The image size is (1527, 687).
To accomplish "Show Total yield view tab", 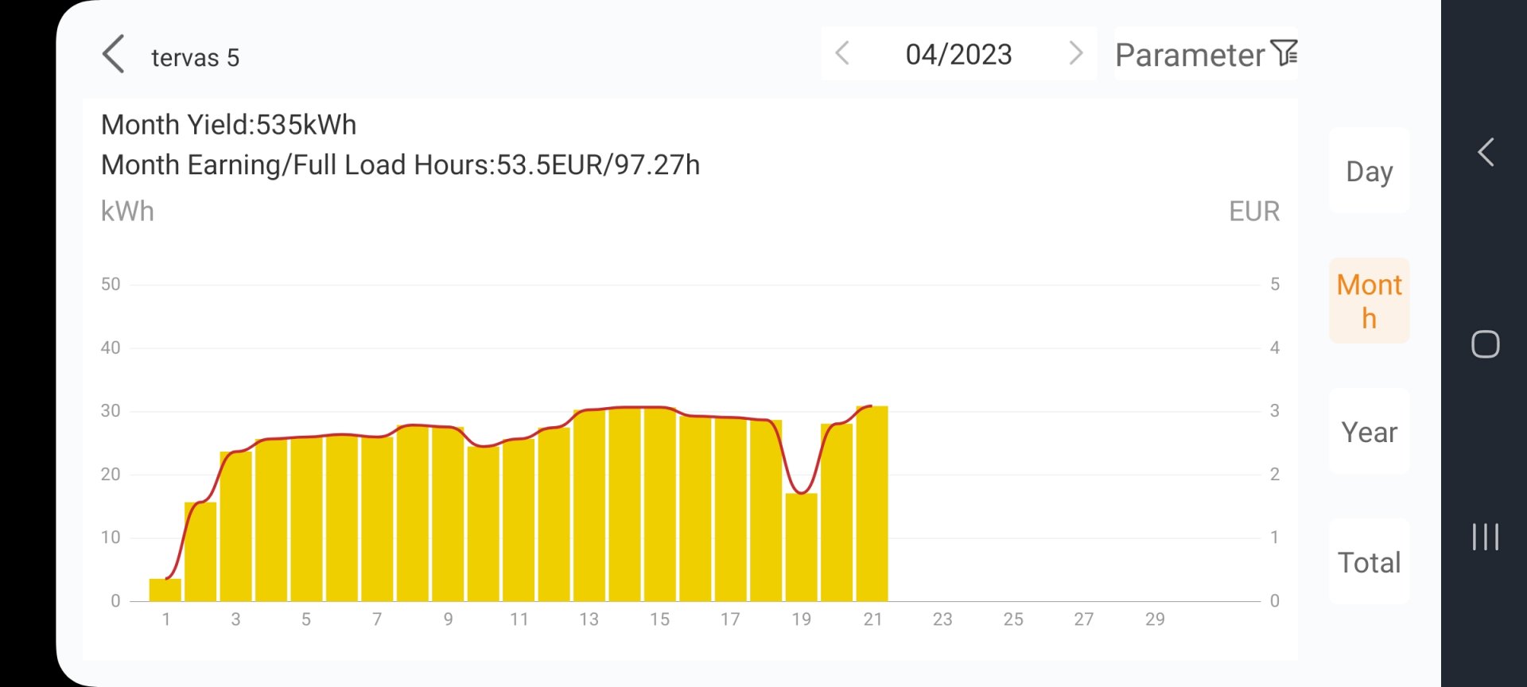I will click(x=1369, y=562).
